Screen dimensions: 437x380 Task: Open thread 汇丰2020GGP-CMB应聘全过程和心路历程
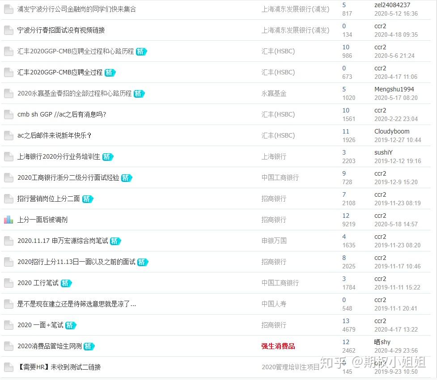76,52
